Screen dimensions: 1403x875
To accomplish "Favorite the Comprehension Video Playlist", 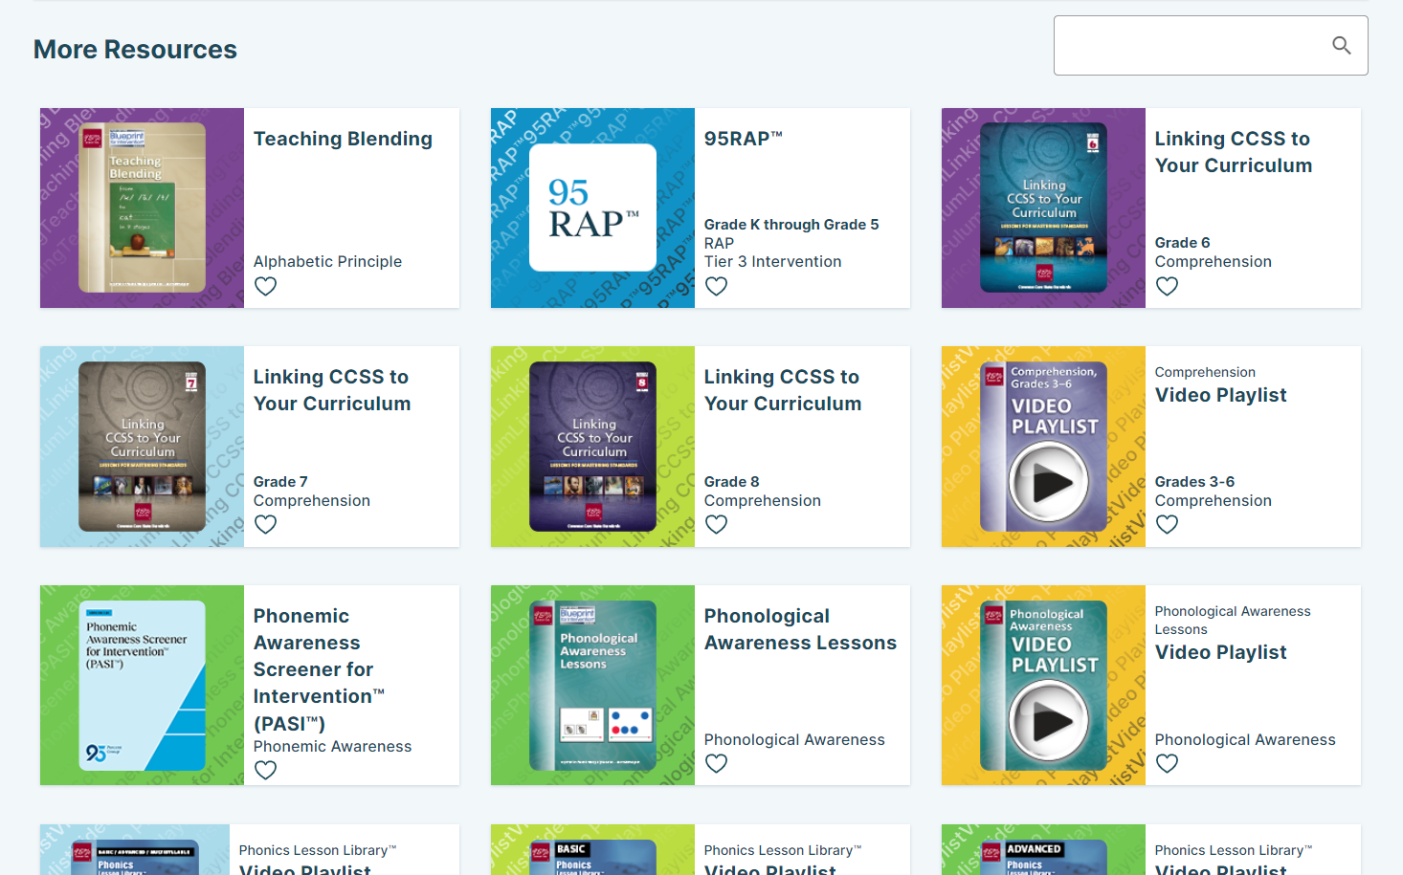I will (x=1168, y=524).
